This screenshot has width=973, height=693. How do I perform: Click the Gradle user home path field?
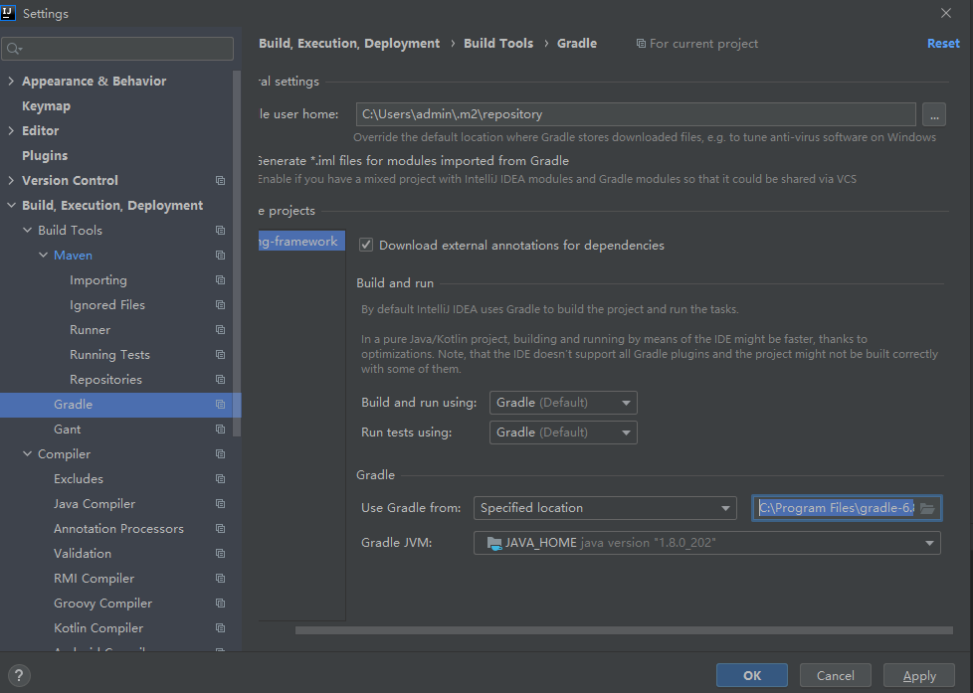pos(635,114)
